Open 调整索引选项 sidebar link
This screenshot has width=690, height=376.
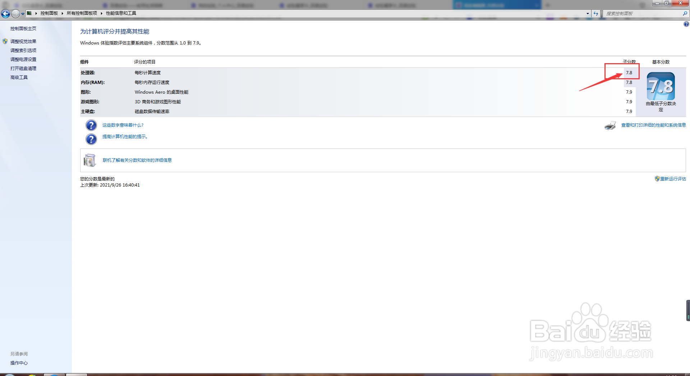pyautogui.click(x=23, y=51)
